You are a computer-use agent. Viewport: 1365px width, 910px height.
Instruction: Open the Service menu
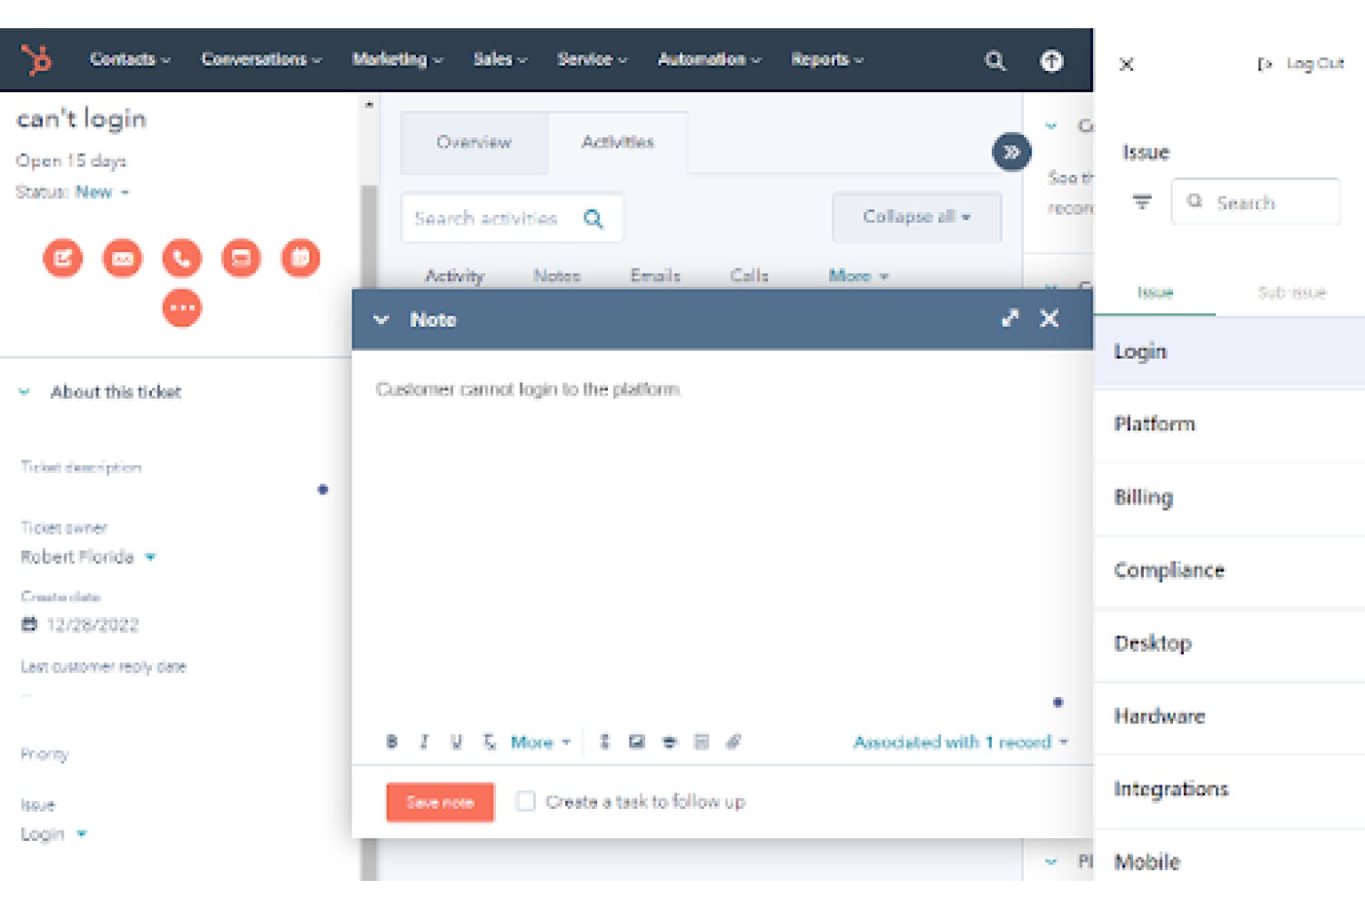(x=592, y=59)
